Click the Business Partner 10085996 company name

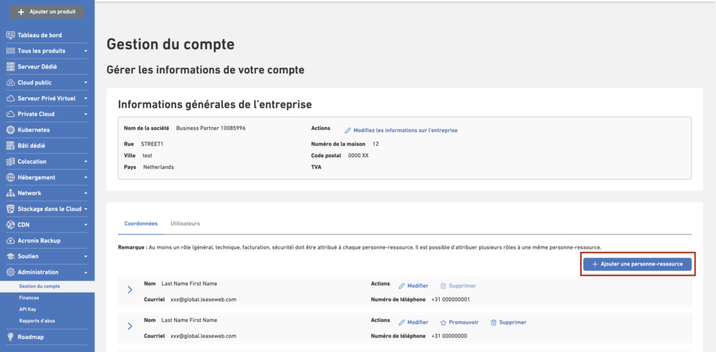[211, 128]
